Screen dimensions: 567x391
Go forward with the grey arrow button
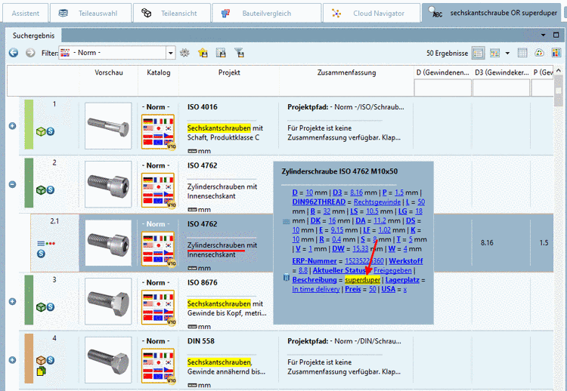click(x=30, y=53)
